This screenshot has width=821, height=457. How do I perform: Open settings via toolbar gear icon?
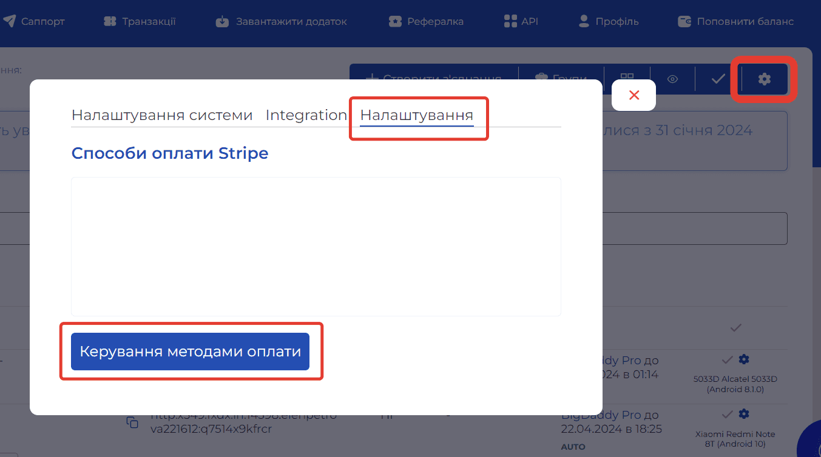[765, 79]
